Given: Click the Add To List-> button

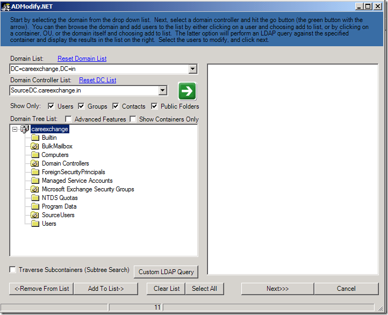Looking at the screenshot, I should [x=106, y=289].
